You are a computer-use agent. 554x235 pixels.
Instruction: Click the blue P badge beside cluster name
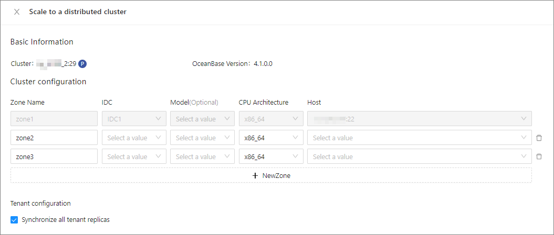[82, 64]
